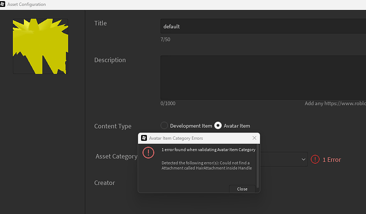The width and height of the screenshot is (366, 214).
Task: Click the red error icon next to 1 Error
Action: (x=315, y=159)
